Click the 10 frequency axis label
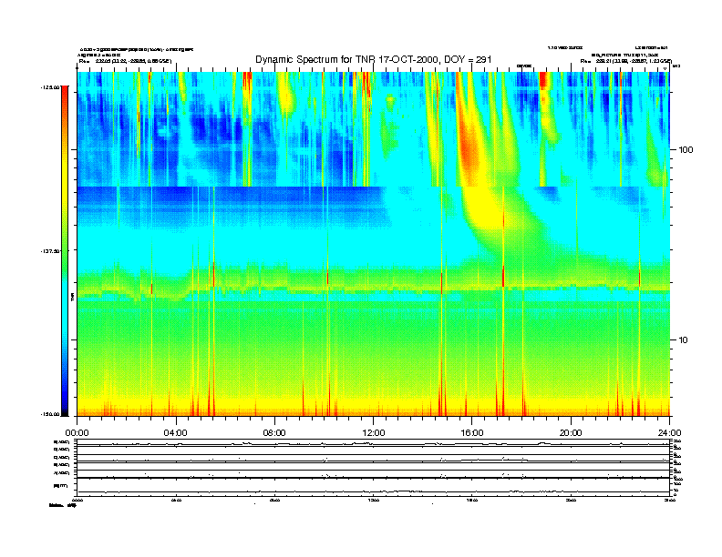This screenshot has width=722, height=557. point(684,340)
